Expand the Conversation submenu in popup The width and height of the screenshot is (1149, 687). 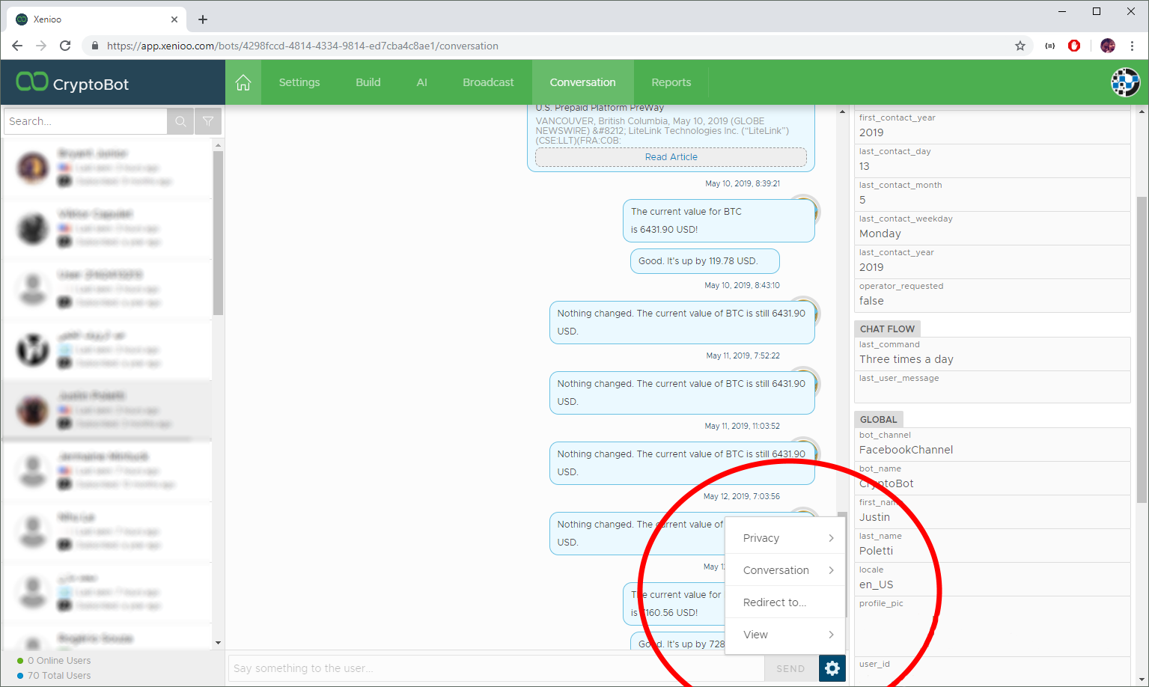[785, 570]
